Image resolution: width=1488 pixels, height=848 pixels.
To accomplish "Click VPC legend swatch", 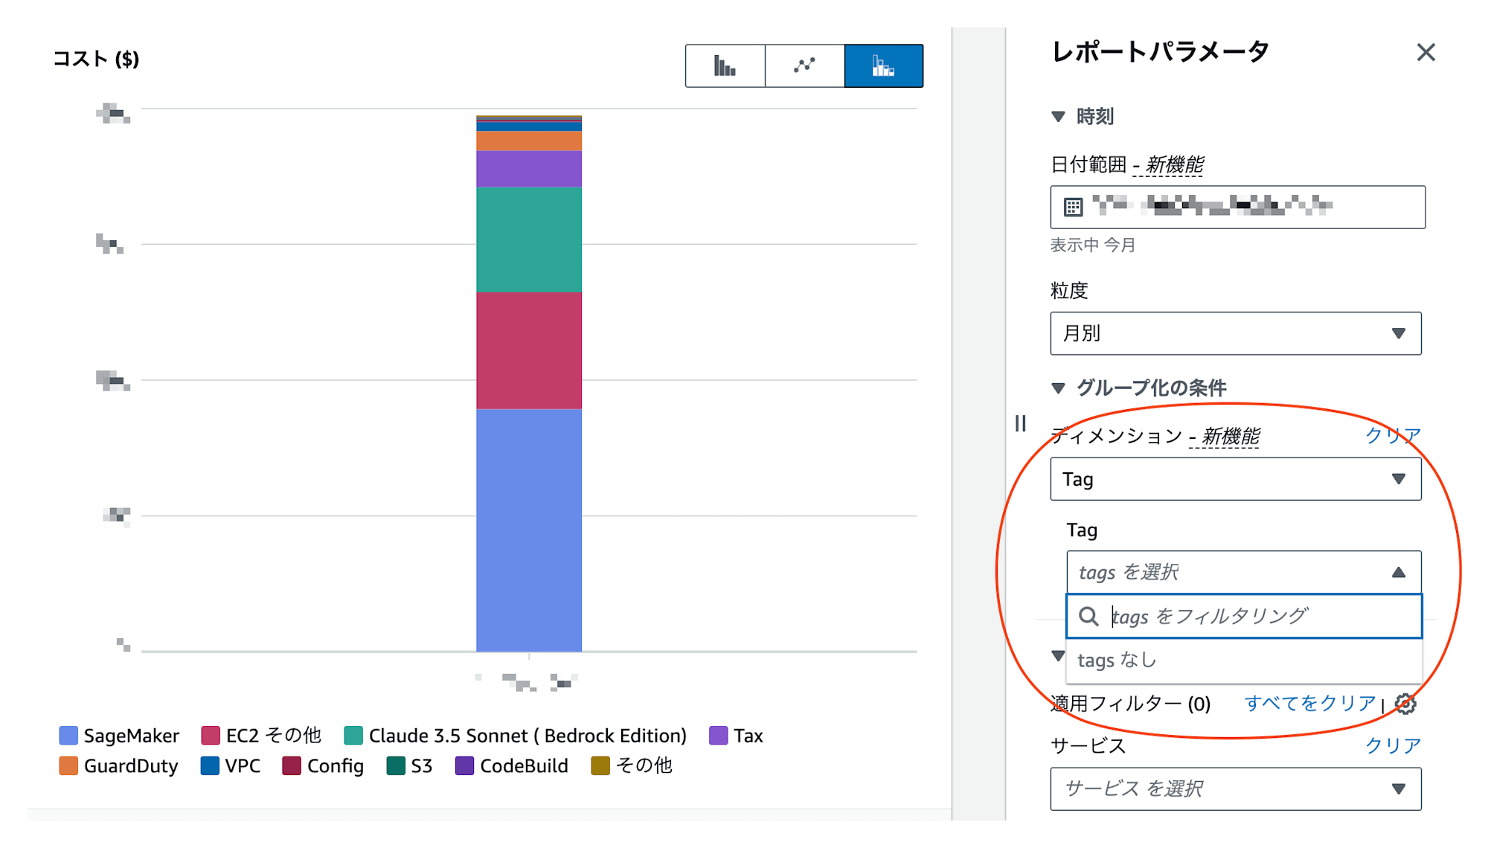I will coord(210,765).
